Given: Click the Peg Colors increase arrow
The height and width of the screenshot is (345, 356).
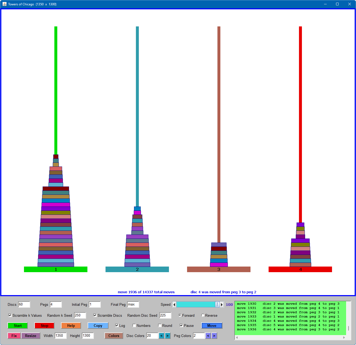Looking at the screenshot, I should click(x=214, y=336).
